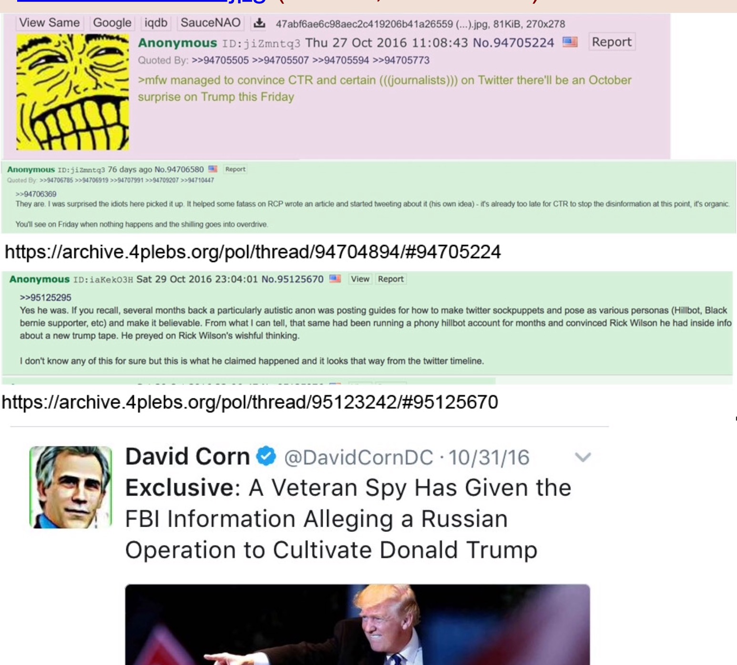The height and width of the screenshot is (665, 737).
Task: Click the iqdb search button
Action: (x=156, y=23)
